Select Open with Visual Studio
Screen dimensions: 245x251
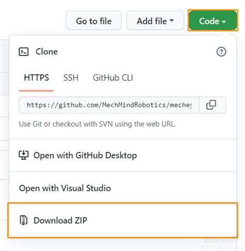(x=122, y=188)
